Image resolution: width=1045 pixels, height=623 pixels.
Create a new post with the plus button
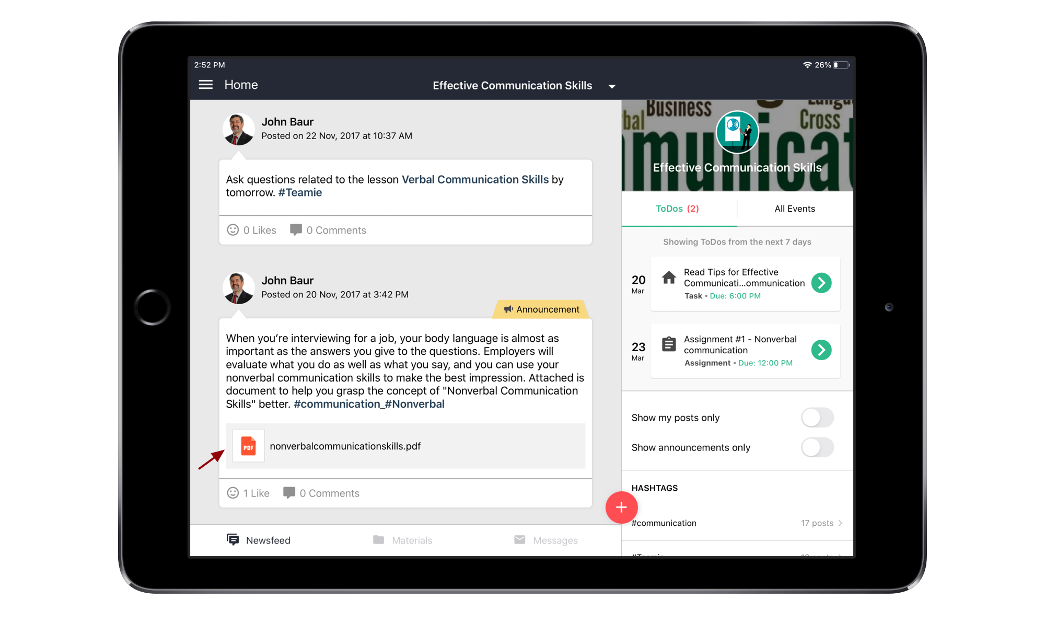click(x=621, y=507)
